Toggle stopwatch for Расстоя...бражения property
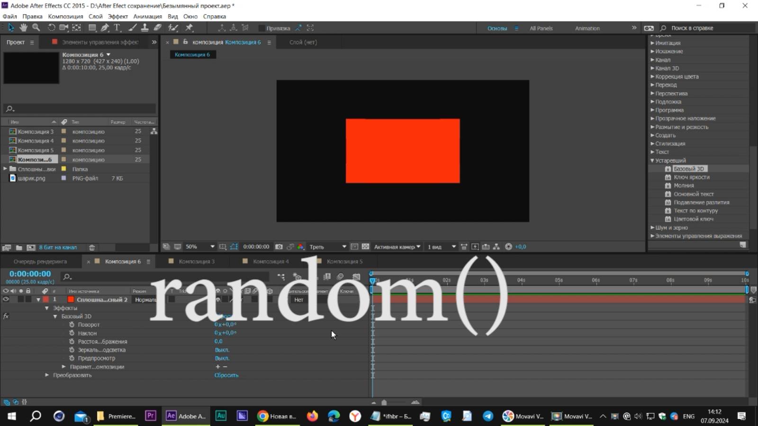This screenshot has height=426, width=758. pos(72,341)
